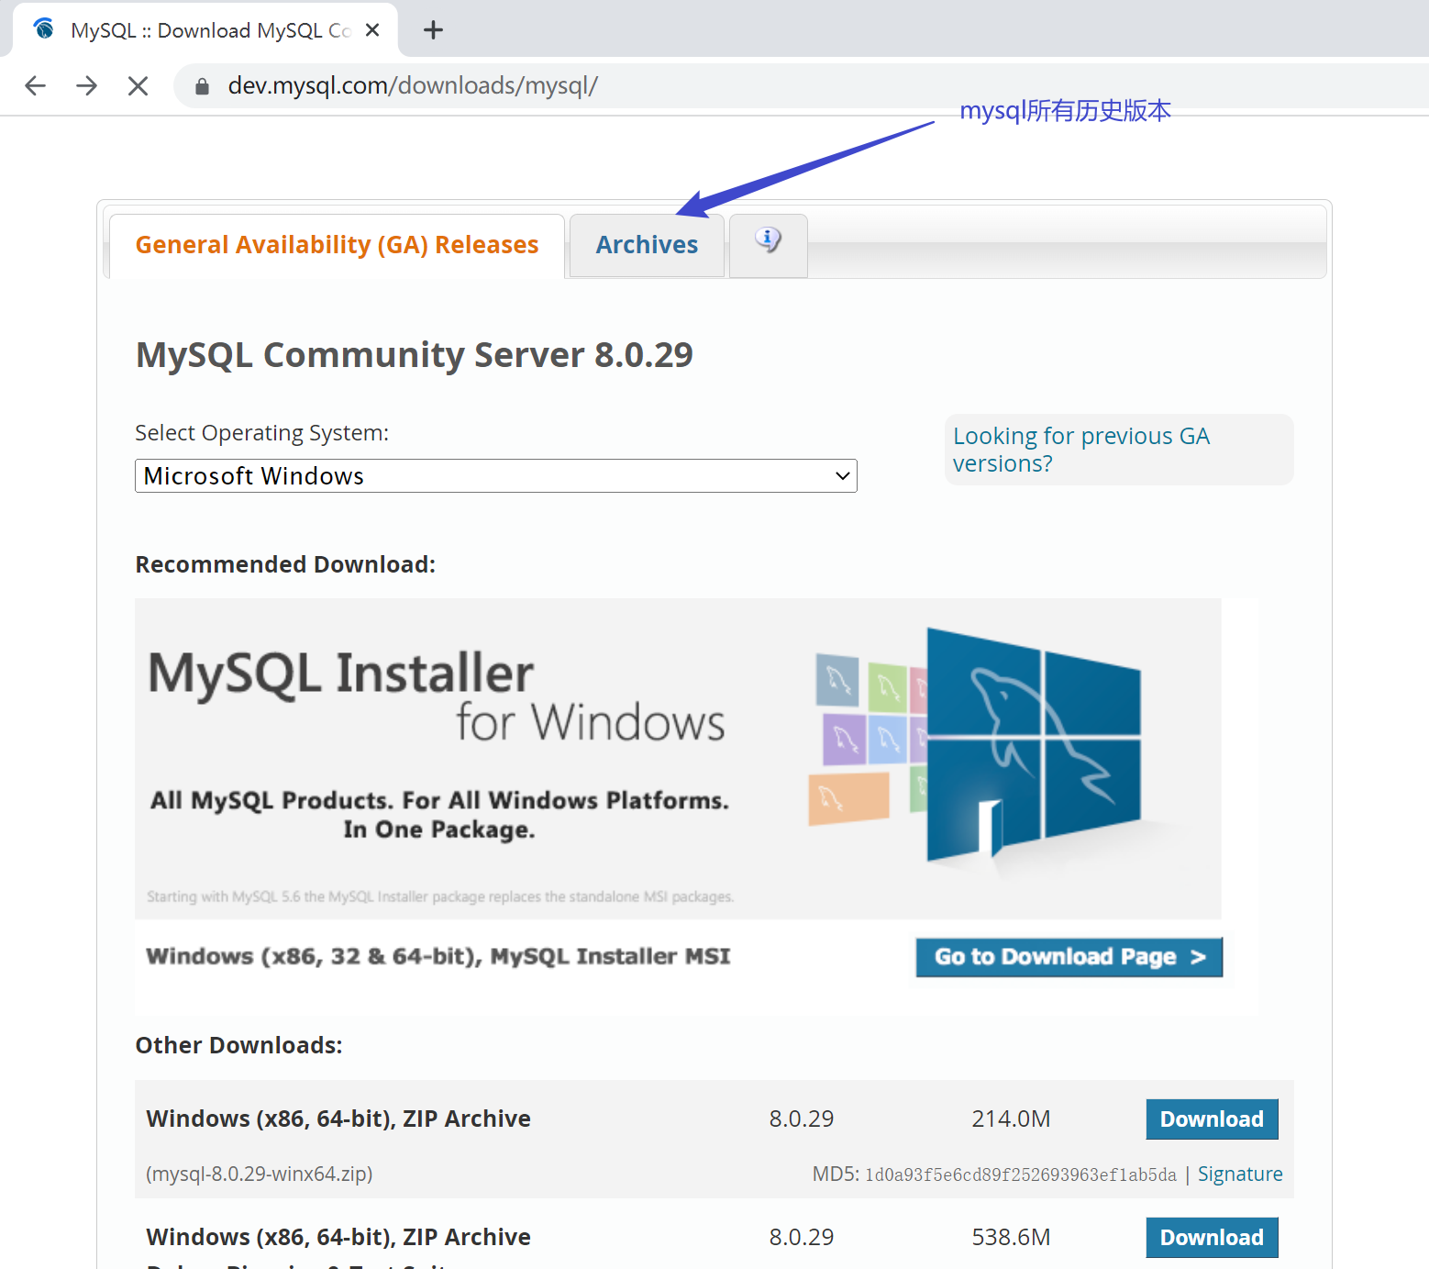Screen dimensions: 1429x1269
Task: Open the Select Operating System dropdown
Action: pos(496,475)
